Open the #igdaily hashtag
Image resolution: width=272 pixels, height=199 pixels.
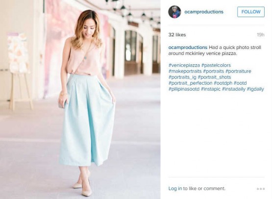click(255, 89)
